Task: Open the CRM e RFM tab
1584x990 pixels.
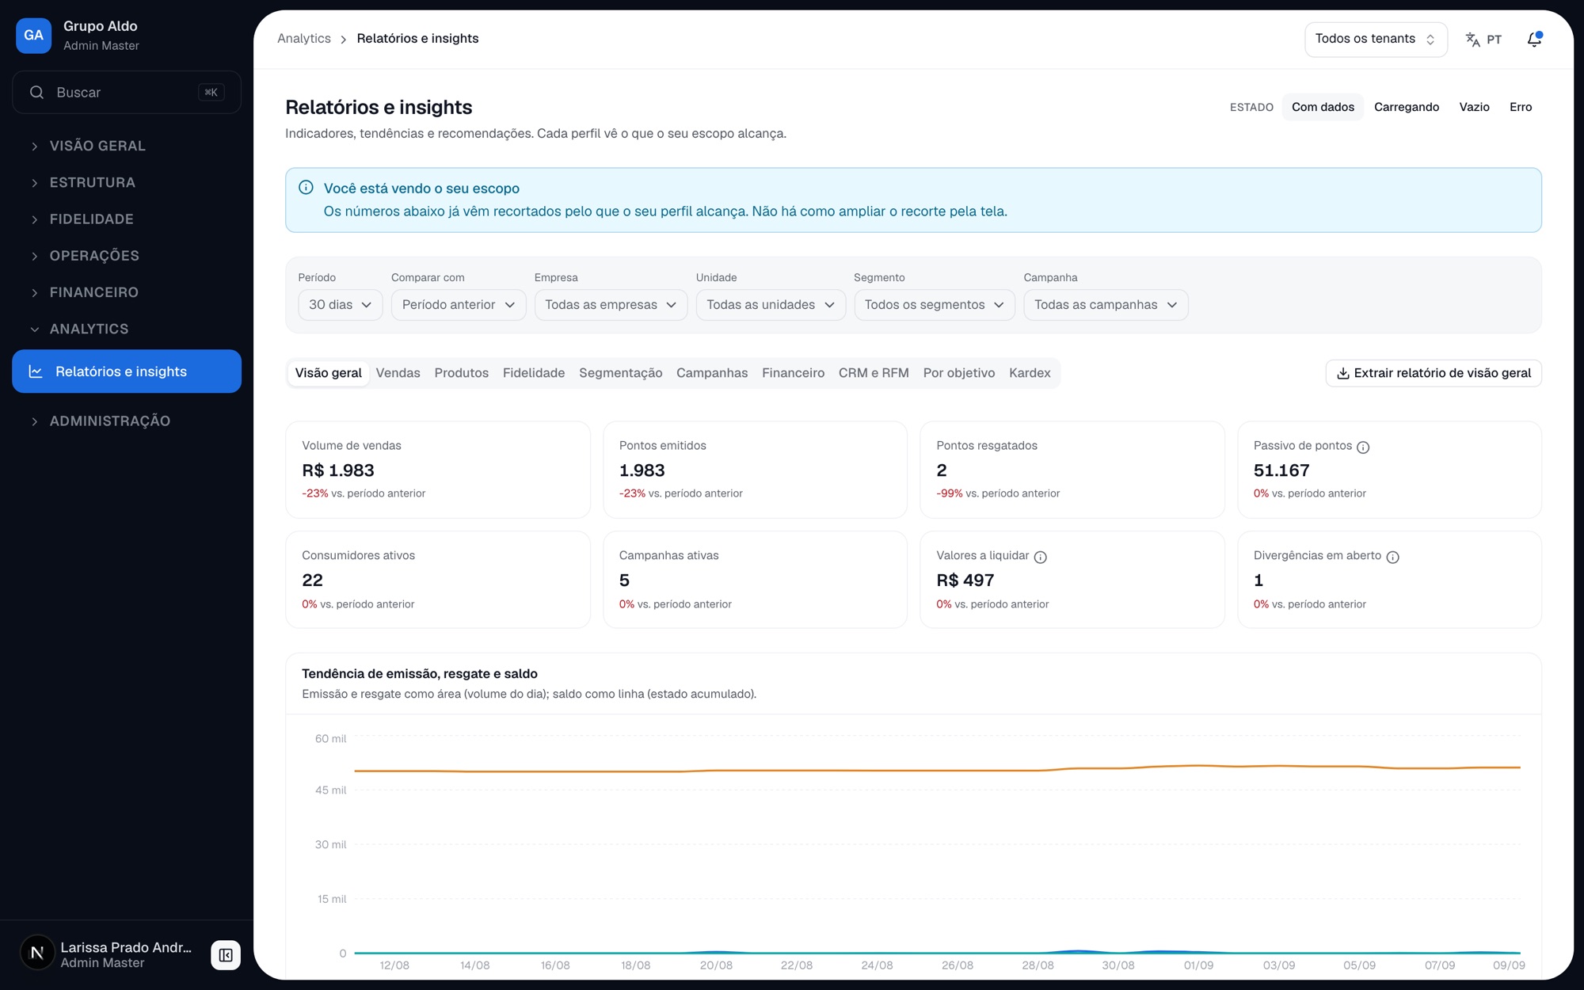Action: (874, 373)
